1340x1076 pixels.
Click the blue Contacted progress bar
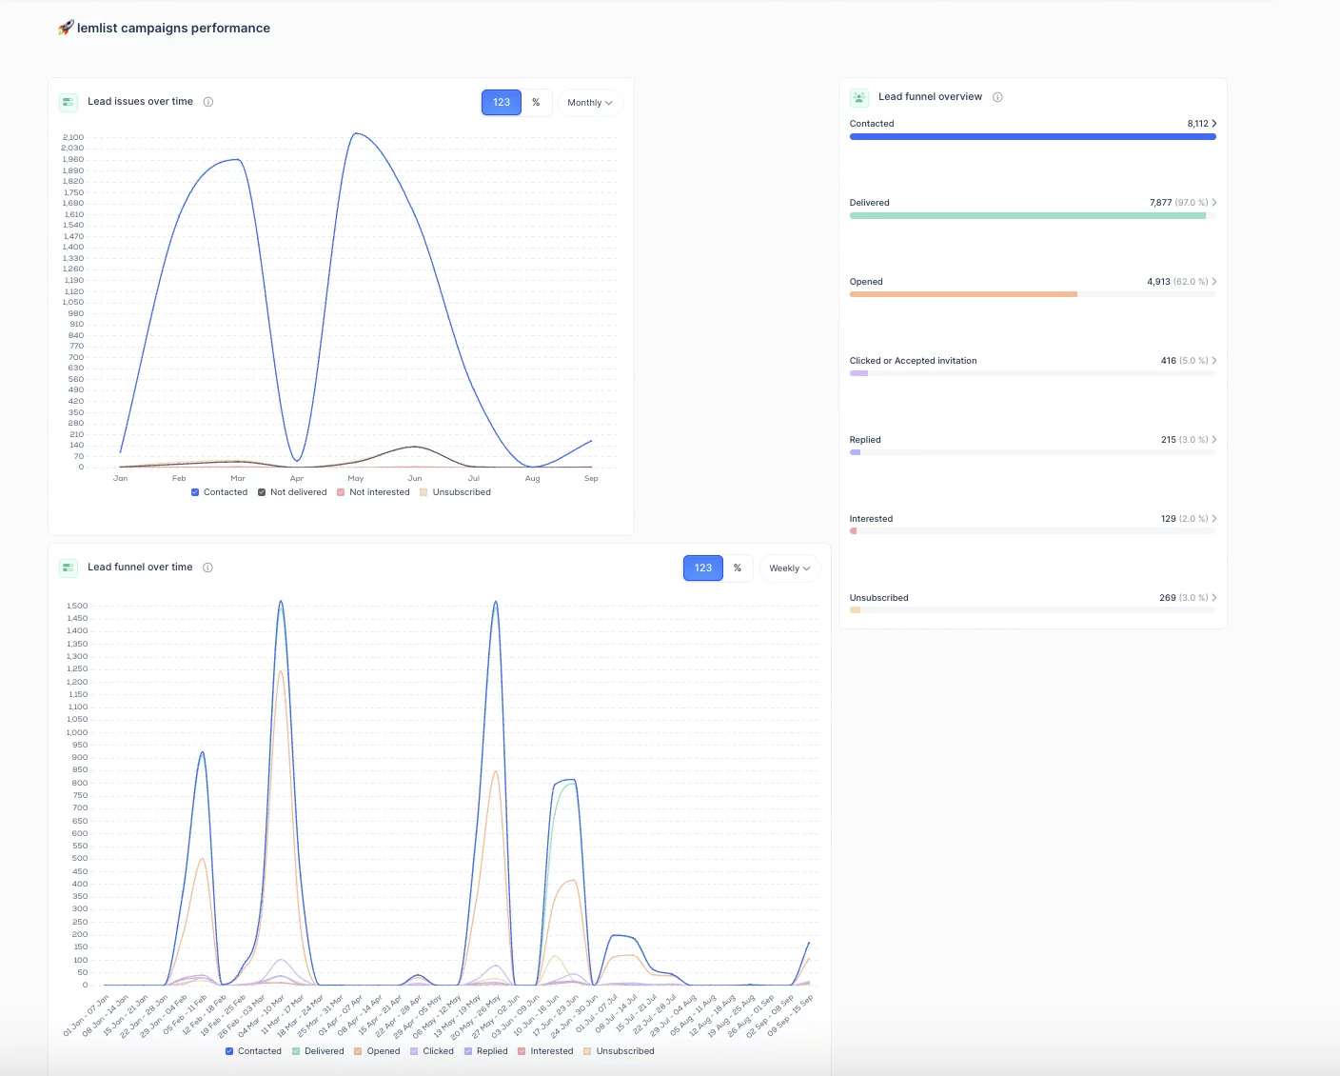click(1033, 137)
